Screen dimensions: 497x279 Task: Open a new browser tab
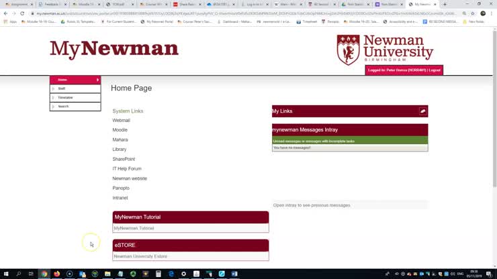[x=445, y=5]
